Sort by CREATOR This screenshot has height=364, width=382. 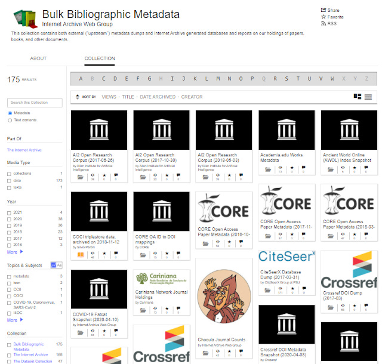pyautogui.click(x=192, y=97)
